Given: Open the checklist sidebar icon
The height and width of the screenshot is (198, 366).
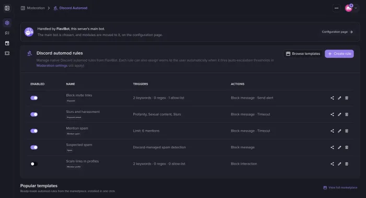Looking at the screenshot, I should (x=7, y=33).
